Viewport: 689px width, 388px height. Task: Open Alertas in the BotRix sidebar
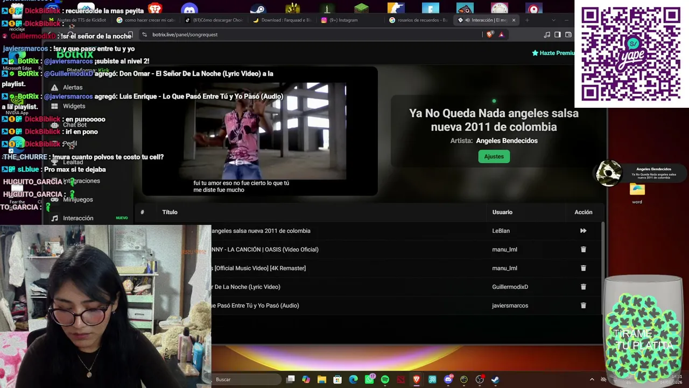click(x=73, y=87)
